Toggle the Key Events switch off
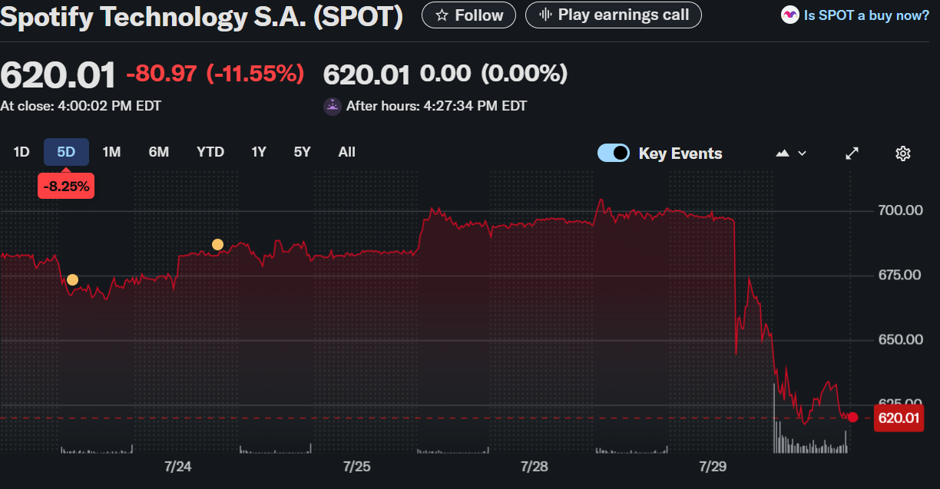 [614, 153]
